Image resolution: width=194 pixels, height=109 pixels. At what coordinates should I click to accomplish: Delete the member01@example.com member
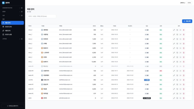pos(184,93)
